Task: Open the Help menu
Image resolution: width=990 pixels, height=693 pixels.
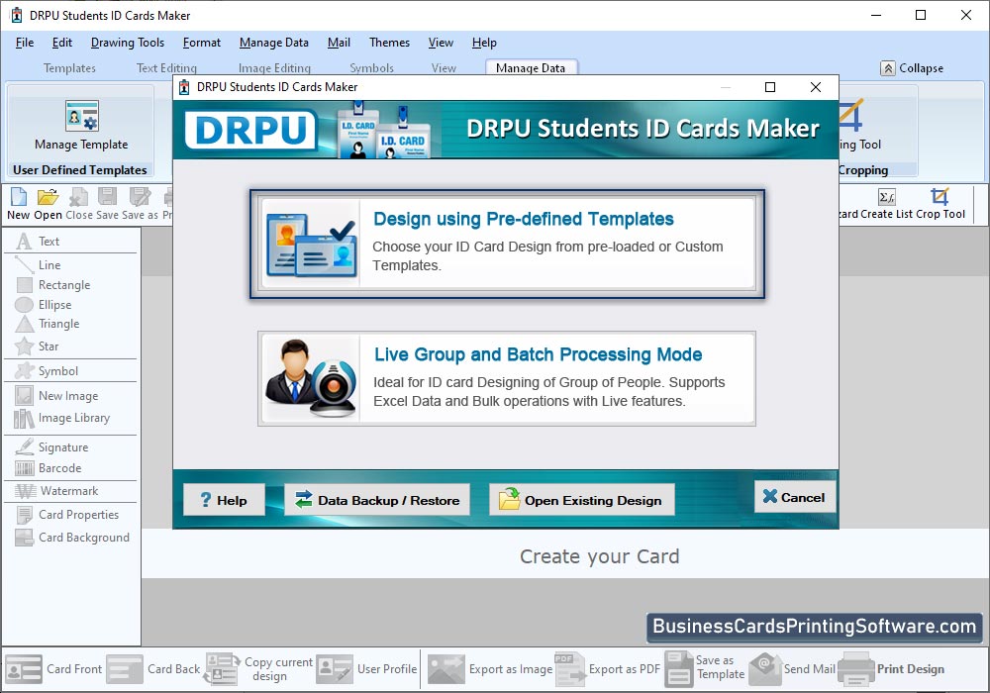Action: (x=484, y=43)
